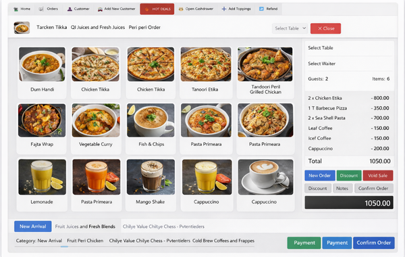Click the Refund arrow icon

tap(261, 9)
